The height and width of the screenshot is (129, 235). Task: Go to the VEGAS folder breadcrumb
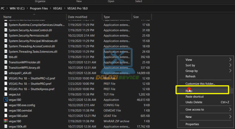[58, 8]
